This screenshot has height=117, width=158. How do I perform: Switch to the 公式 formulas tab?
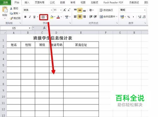[x=52, y=3]
